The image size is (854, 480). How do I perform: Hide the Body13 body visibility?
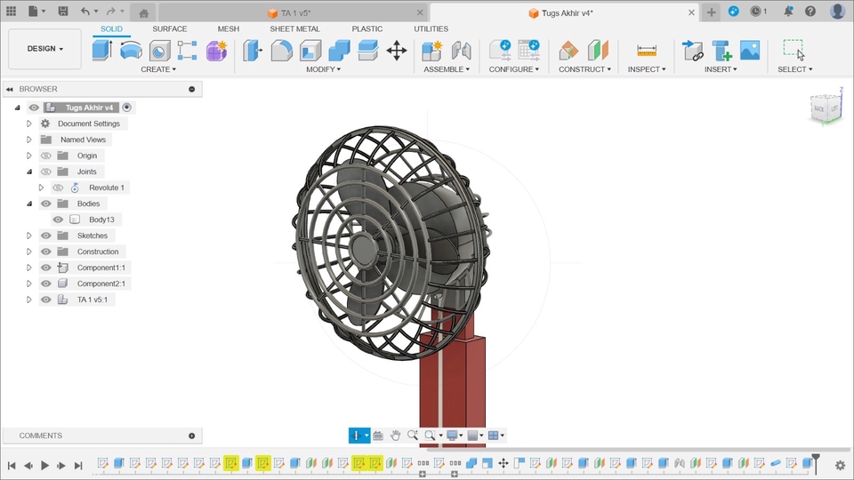click(58, 220)
